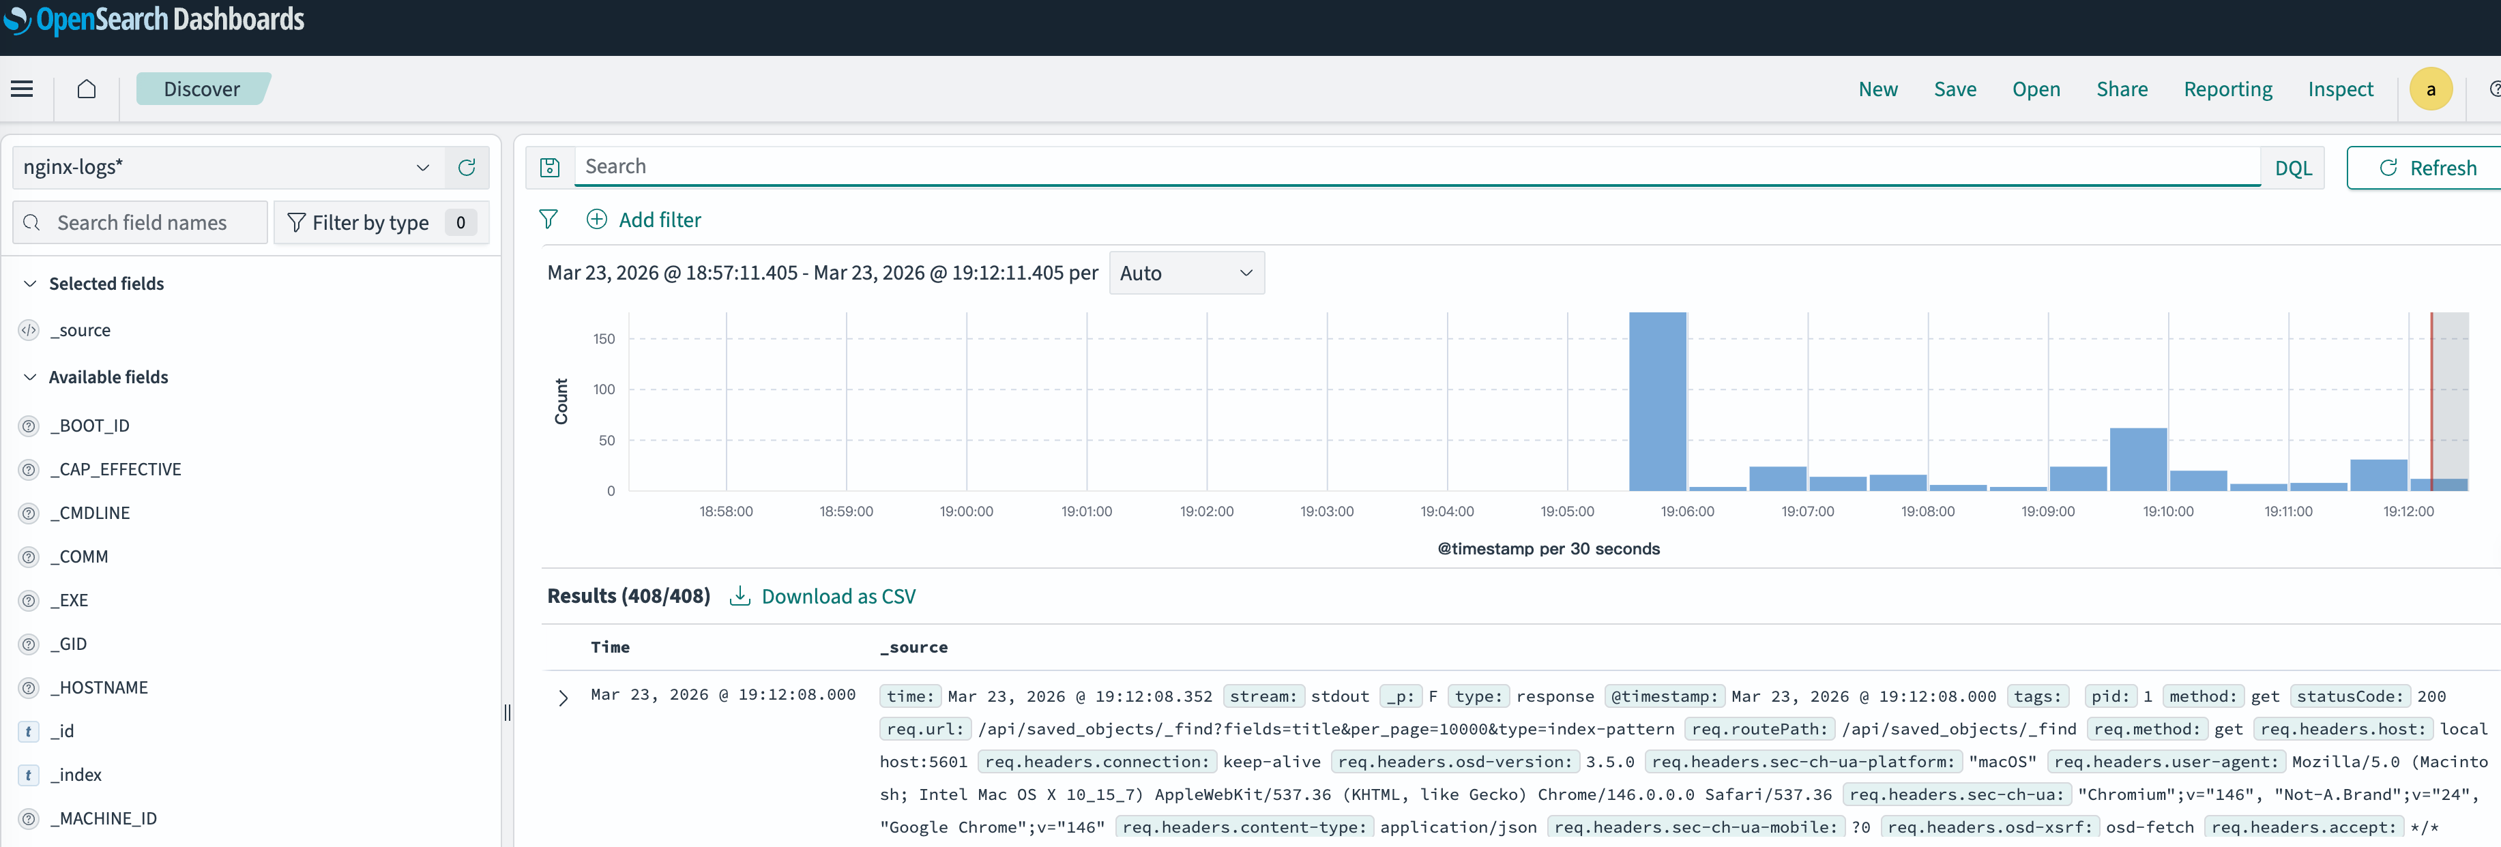The width and height of the screenshot is (2501, 847).
Task: Go to the home icon
Action: [87, 89]
